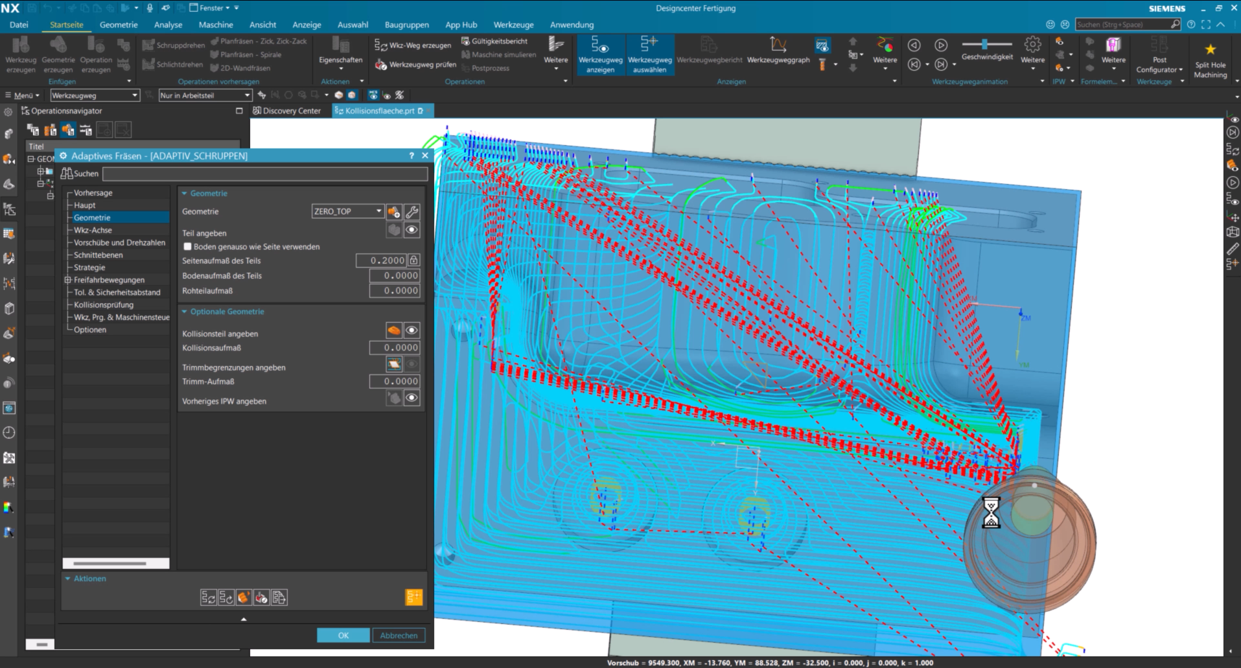Click Wkz-Weg erzeugen in the ribbon
Screen dimensions: 1241x668
coord(413,45)
